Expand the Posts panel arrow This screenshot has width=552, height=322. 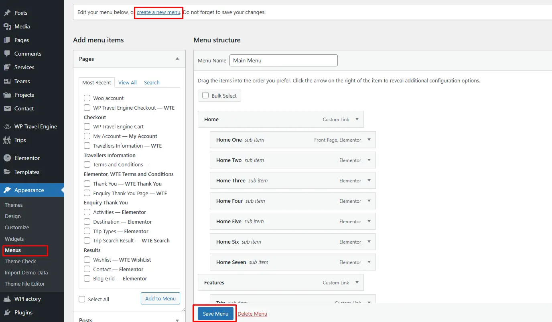click(177, 320)
